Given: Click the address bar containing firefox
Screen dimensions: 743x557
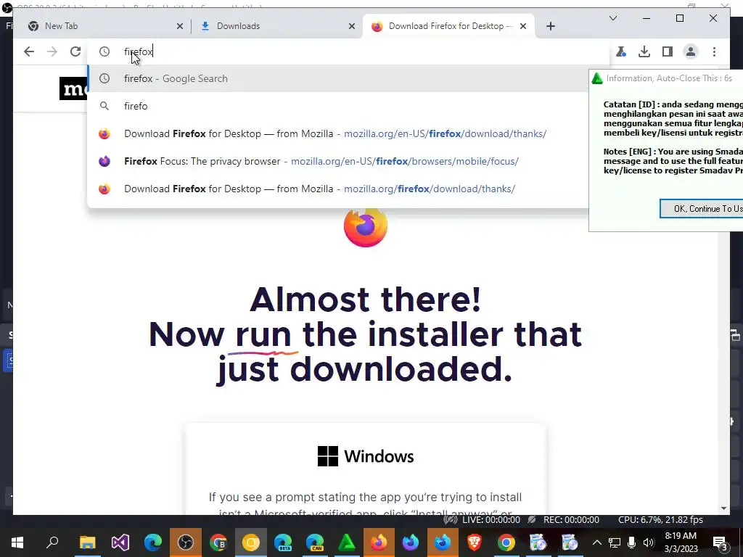Looking at the screenshot, I should point(348,51).
